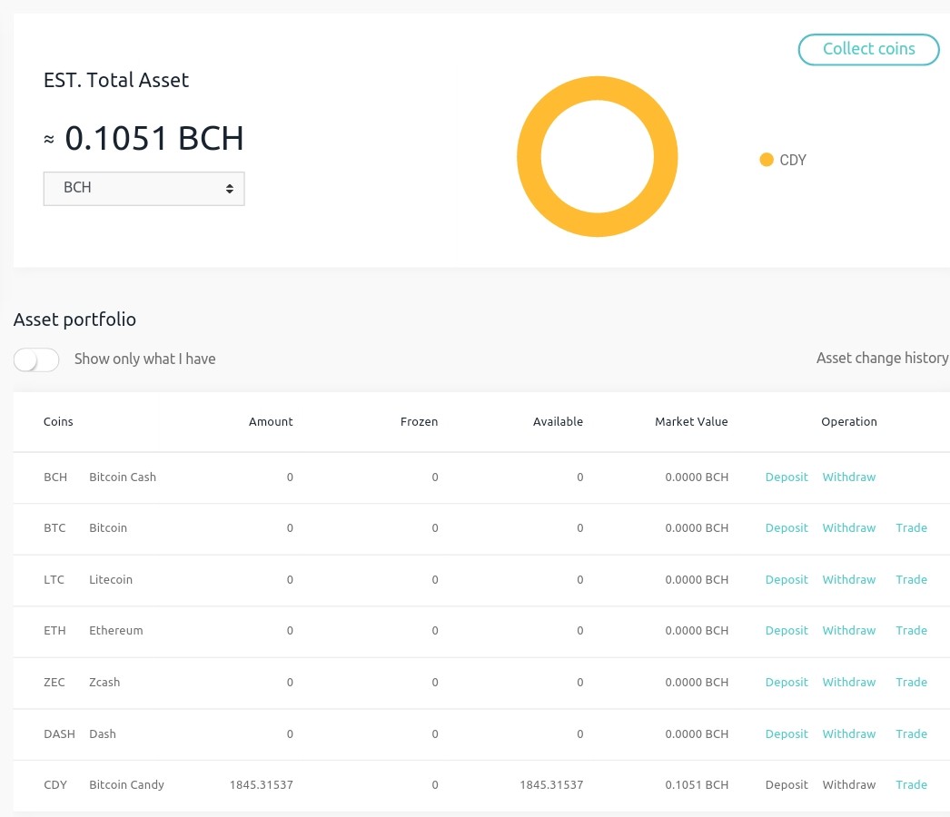The height and width of the screenshot is (817, 950).
Task: Click the Amount column header
Action: coord(271,422)
